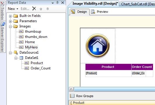Viewport: 155px width, 105px height.
Task: Click the horizontal scrollbar track
Action: [x=114, y=89]
